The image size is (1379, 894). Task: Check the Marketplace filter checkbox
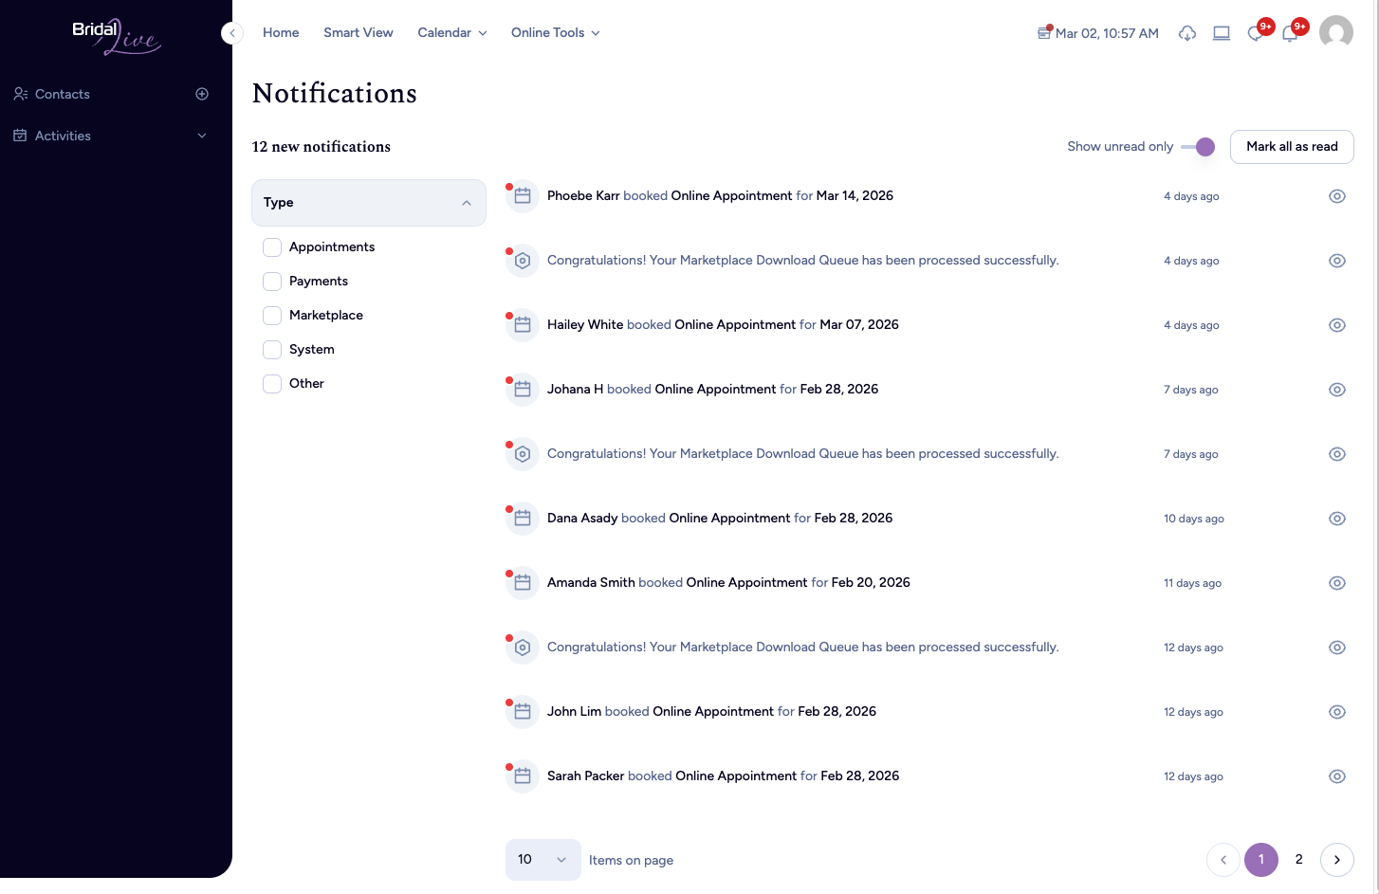[x=272, y=315]
